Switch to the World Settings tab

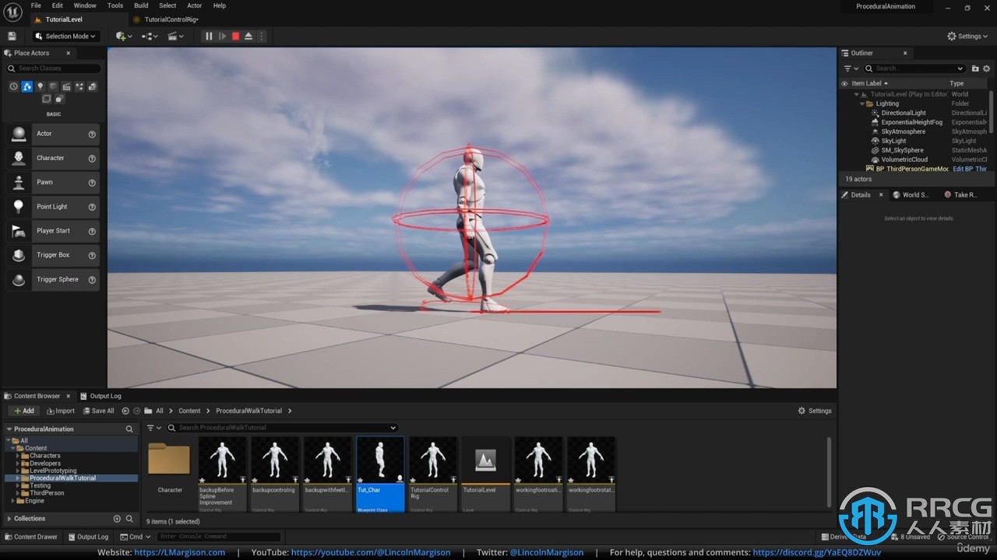(911, 195)
